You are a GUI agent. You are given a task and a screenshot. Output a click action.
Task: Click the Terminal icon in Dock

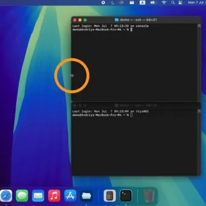126,196
